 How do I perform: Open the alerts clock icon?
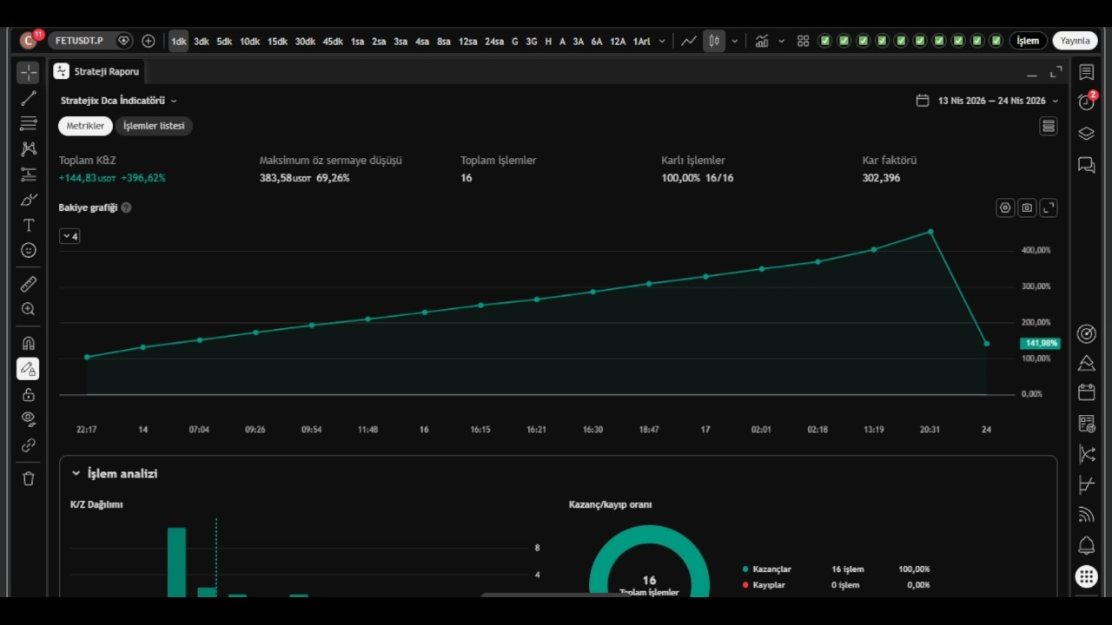[1086, 102]
